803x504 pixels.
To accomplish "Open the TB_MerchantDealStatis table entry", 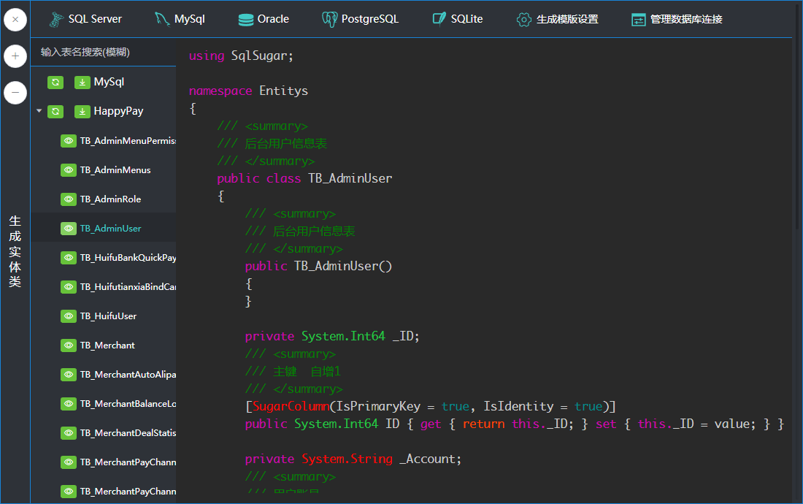I will (128, 433).
